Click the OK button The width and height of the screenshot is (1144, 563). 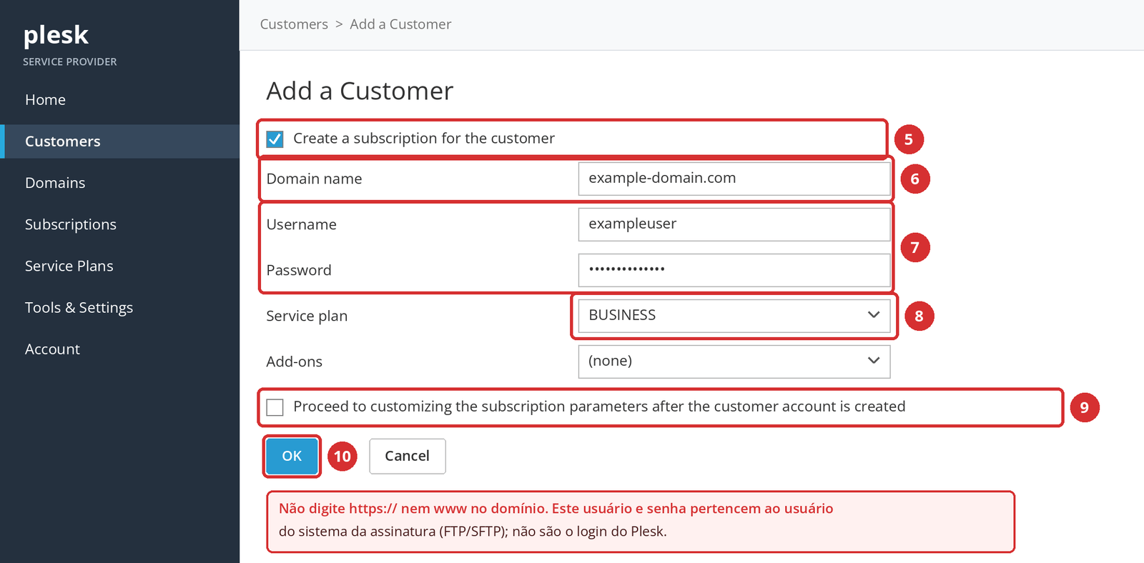point(292,456)
